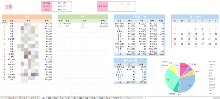Select the 필수 식비 legend color marker
220x99 pixels.
(x=208, y=62)
